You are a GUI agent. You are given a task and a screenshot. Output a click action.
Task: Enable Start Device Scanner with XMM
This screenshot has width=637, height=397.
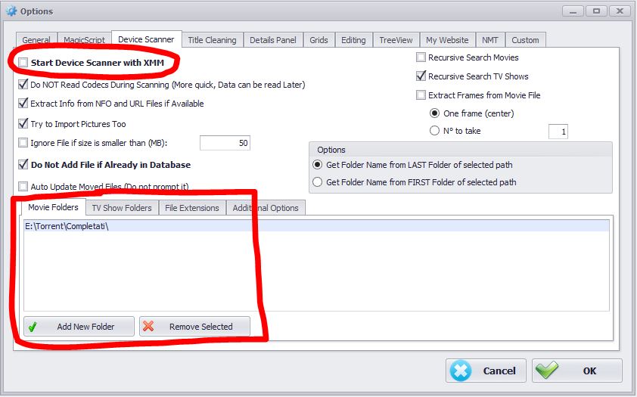tap(23, 62)
